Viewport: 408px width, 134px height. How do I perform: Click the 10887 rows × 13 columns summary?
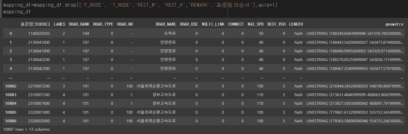[26, 129]
